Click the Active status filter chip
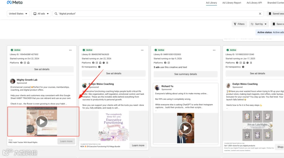284x158 pixels. (270, 32)
